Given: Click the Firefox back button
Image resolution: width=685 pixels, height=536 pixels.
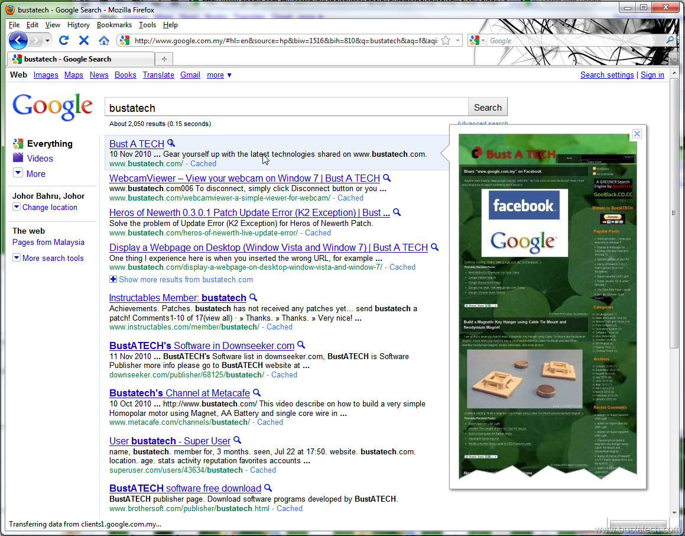Looking at the screenshot, I should 18,41.
